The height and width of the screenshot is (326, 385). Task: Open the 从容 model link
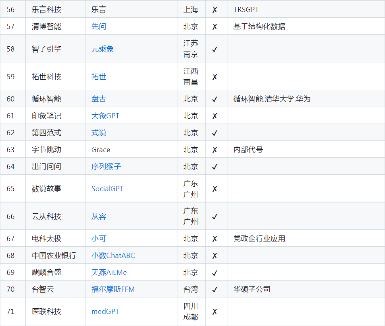(99, 216)
